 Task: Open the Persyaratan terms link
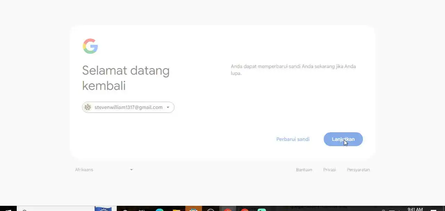[x=358, y=170]
